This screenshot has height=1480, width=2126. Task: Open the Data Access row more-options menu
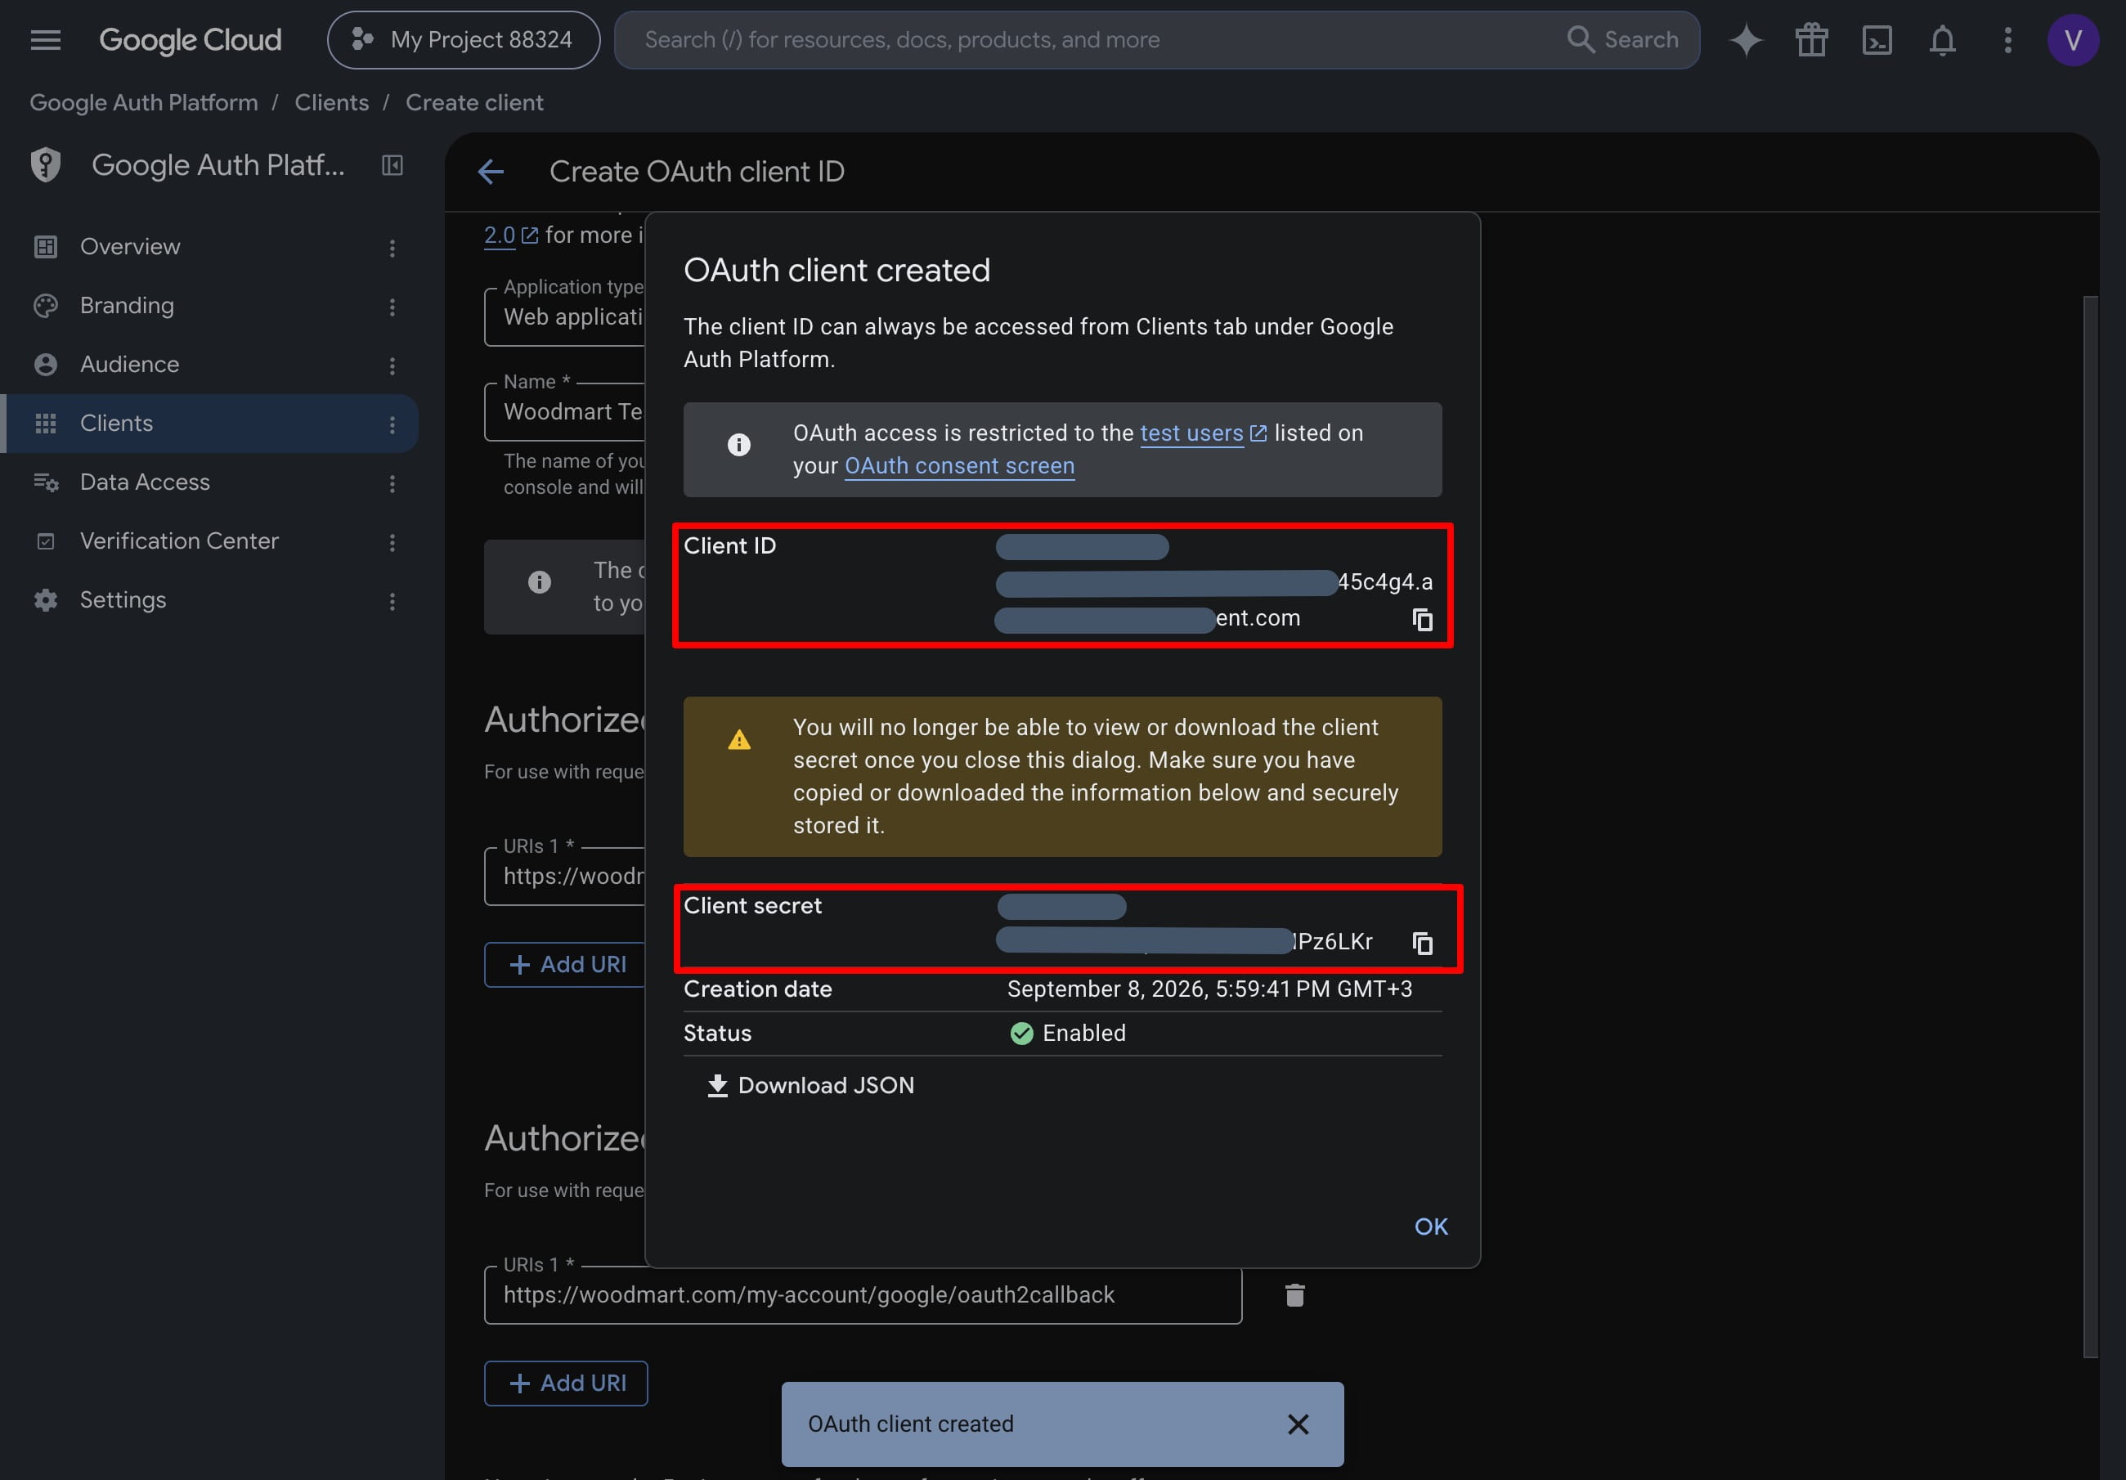[x=392, y=482]
